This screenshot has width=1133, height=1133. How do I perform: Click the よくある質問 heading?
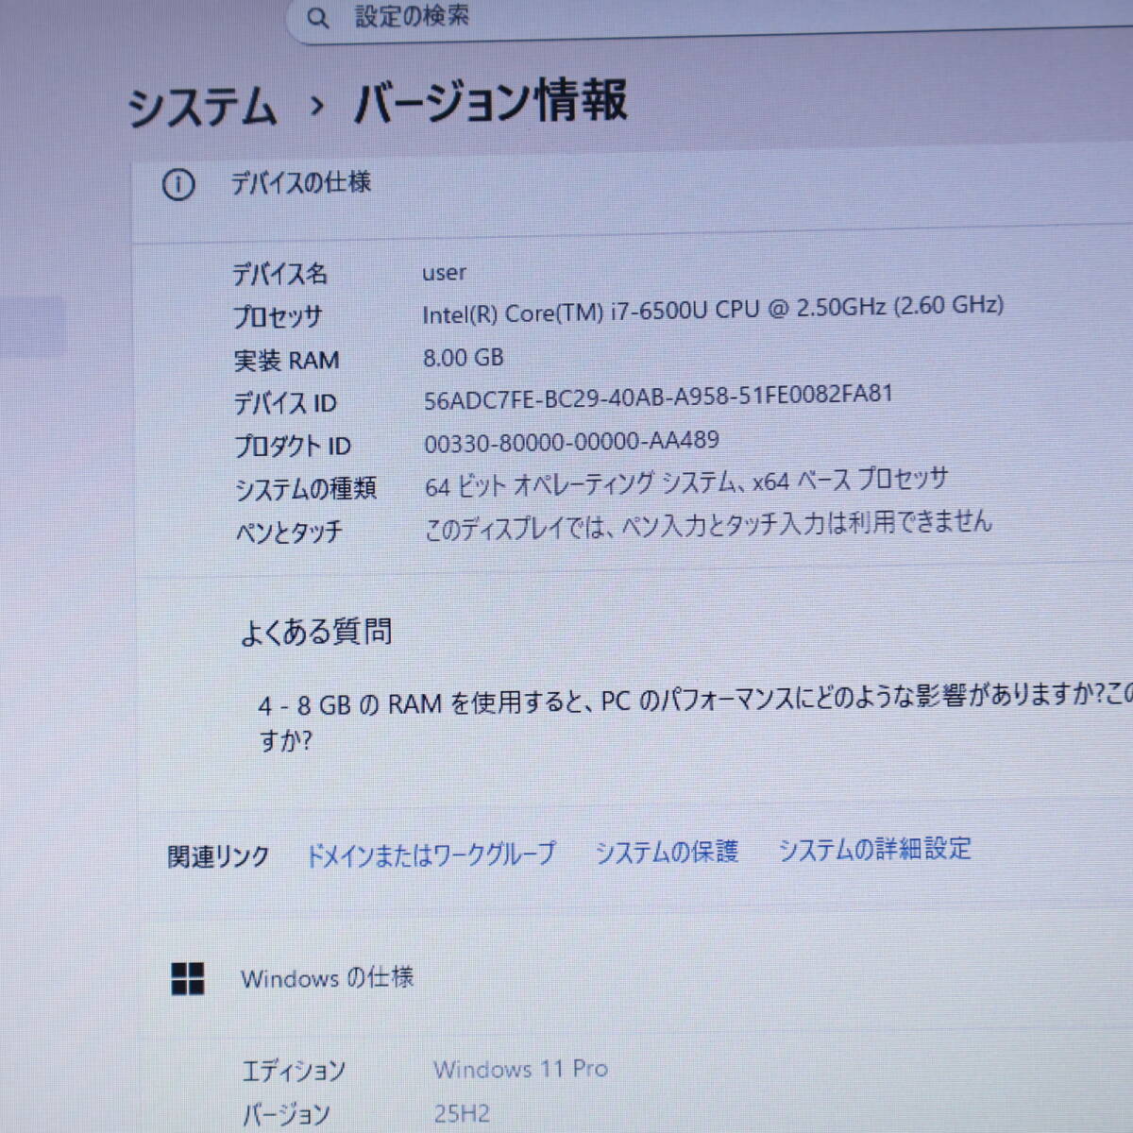316,632
